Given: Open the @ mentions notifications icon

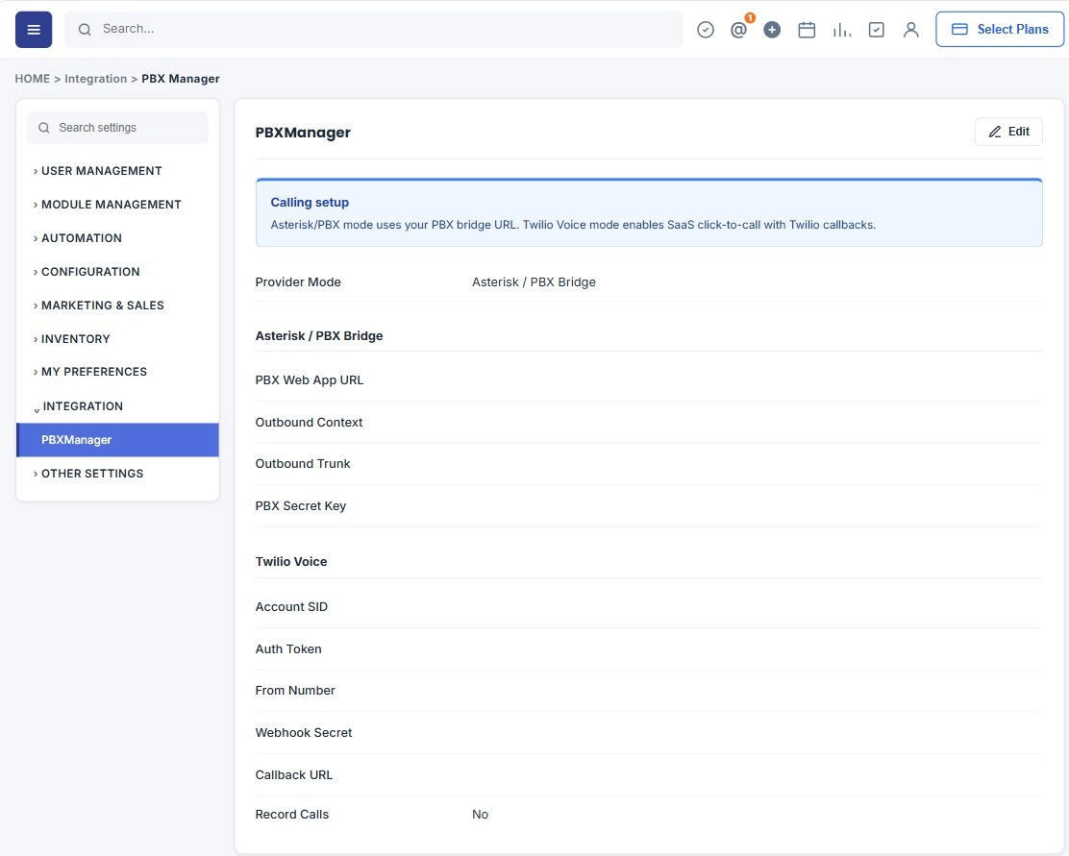Looking at the screenshot, I should coord(738,30).
